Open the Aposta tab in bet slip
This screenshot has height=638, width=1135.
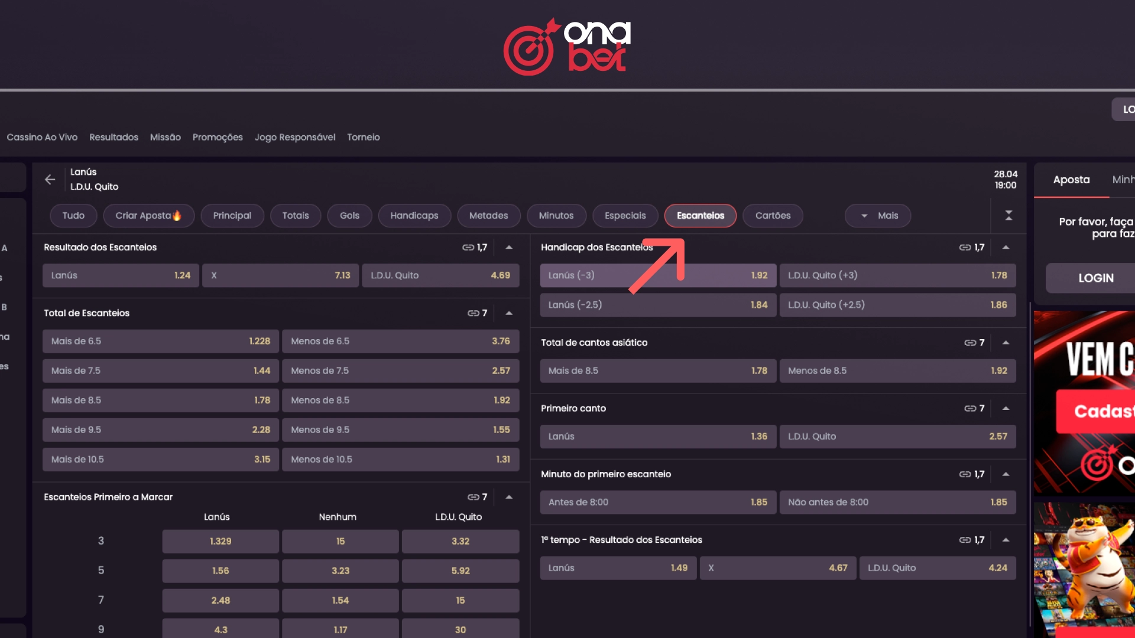tap(1071, 180)
